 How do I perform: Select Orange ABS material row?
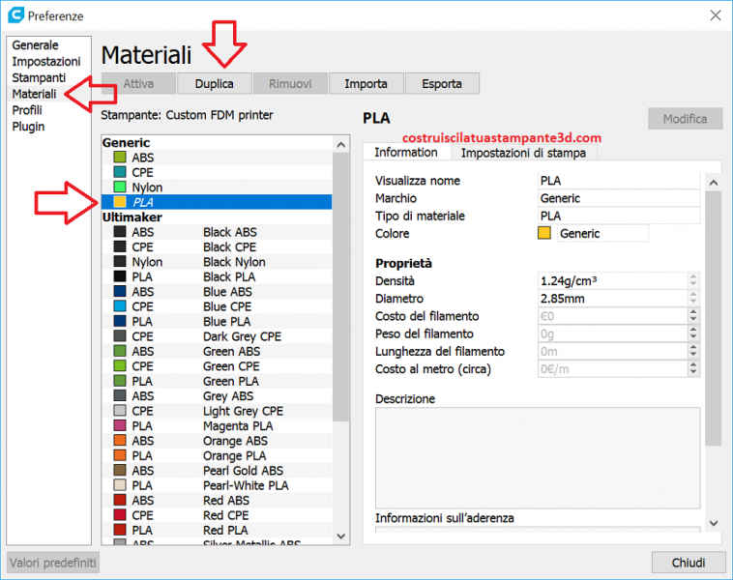click(217, 441)
